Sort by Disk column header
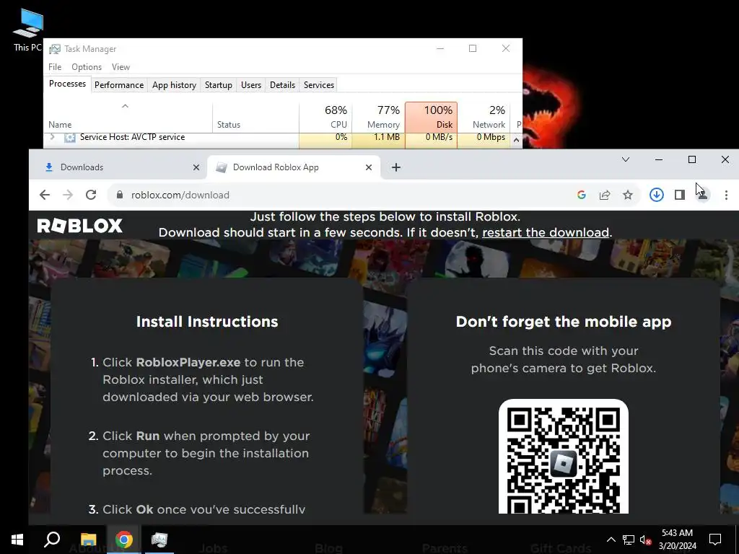Image resolution: width=739 pixels, height=554 pixels. (x=431, y=117)
